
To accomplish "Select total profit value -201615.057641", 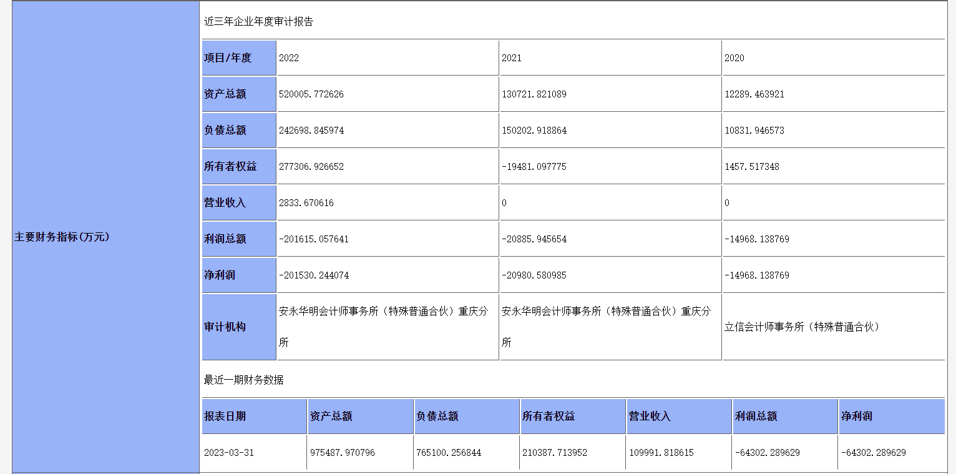I will [314, 239].
